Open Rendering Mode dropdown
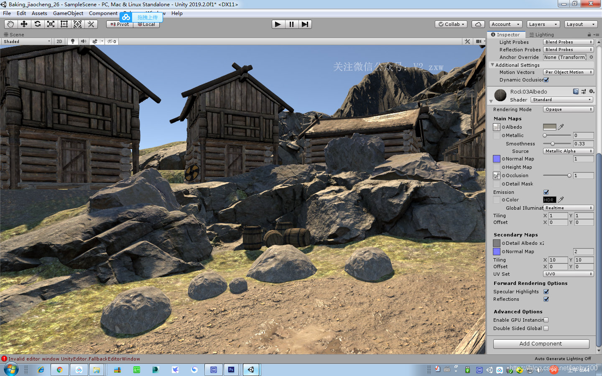Screen dimensions: 602x376 [569, 109]
